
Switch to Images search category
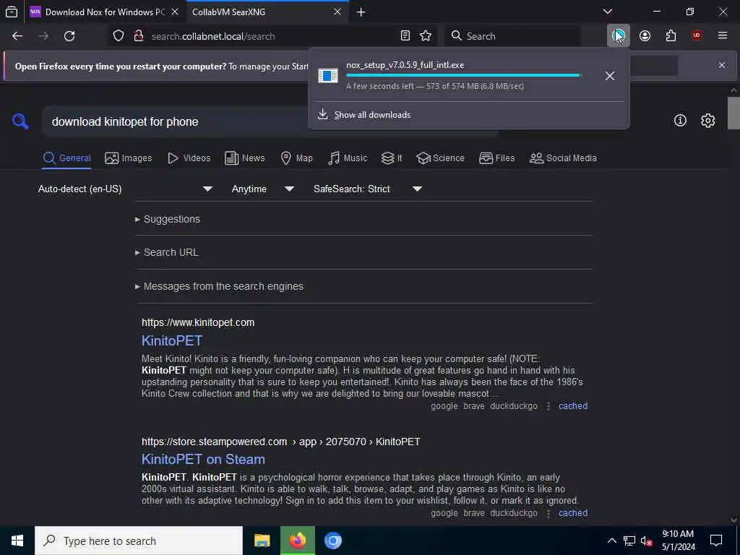(129, 158)
